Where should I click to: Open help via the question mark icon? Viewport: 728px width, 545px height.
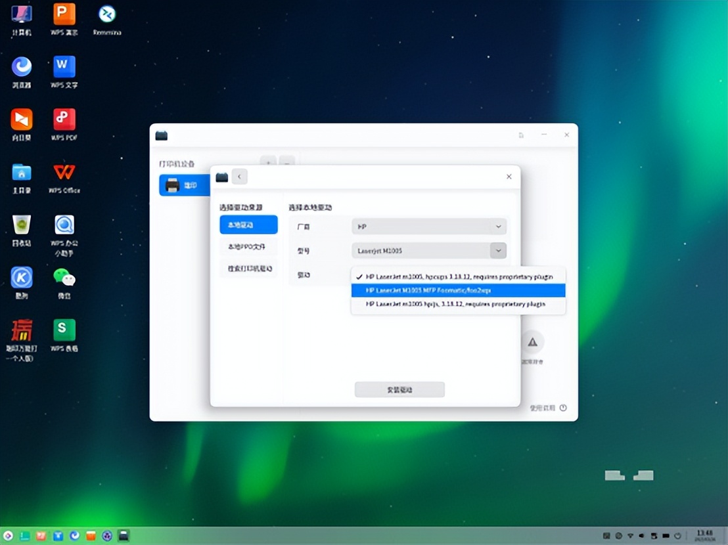564,408
